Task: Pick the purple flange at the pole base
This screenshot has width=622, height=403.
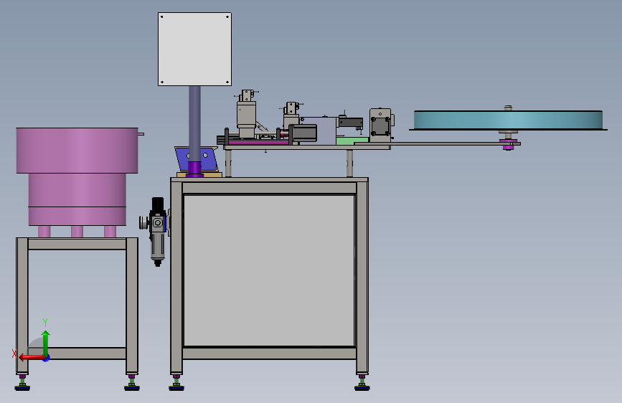Action: [194, 169]
